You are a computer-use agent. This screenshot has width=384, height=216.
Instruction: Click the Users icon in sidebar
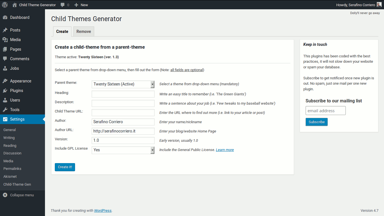5,100
